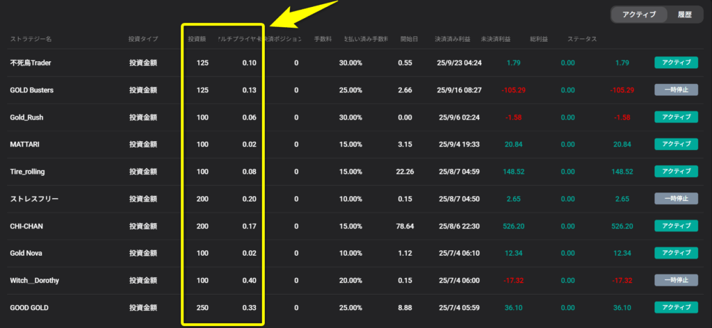Click the 一時停止 button for ストレスフリー

676,198
